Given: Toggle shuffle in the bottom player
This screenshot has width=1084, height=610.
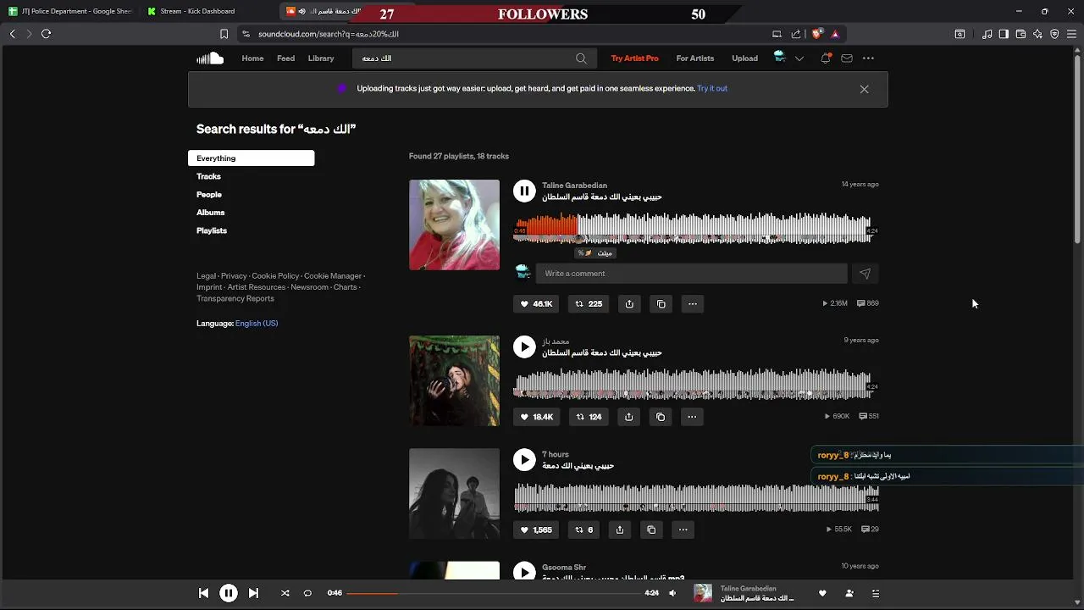Looking at the screenshot, I should click(285, 593).
